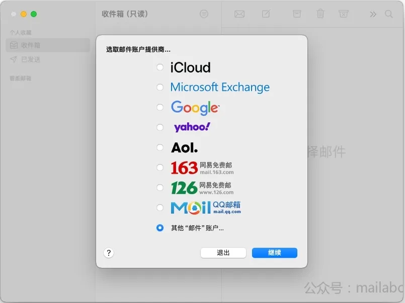405x303 pixels.
Task: Click the 个人收藏 sidebar heading
Action: pyautogui.click(x=21, y=33)
